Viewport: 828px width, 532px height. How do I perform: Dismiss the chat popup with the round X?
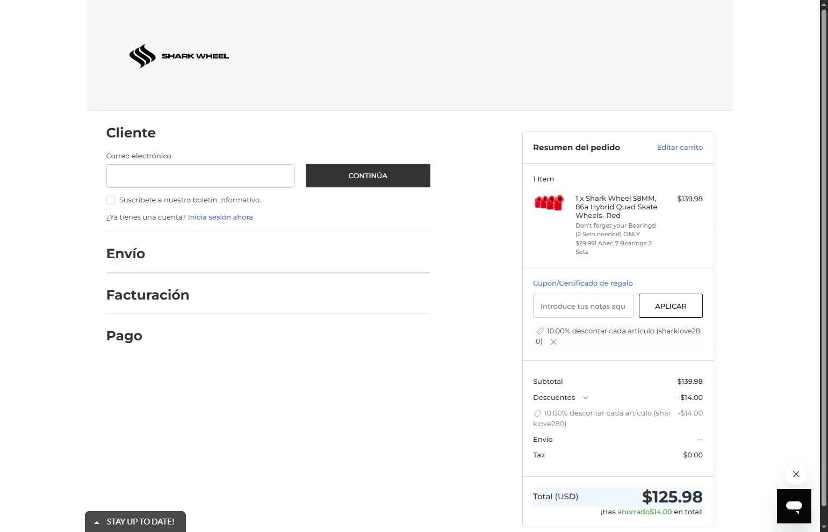[796, 474]
